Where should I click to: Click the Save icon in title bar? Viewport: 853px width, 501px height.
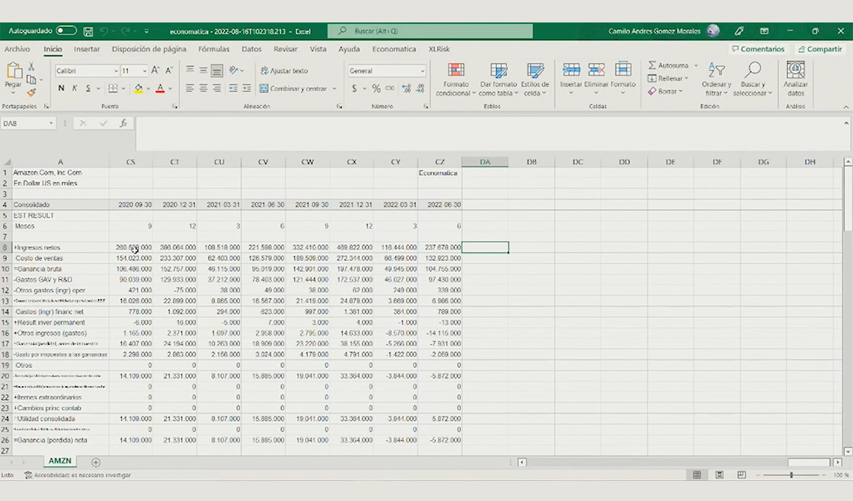(x=88, y=31)
